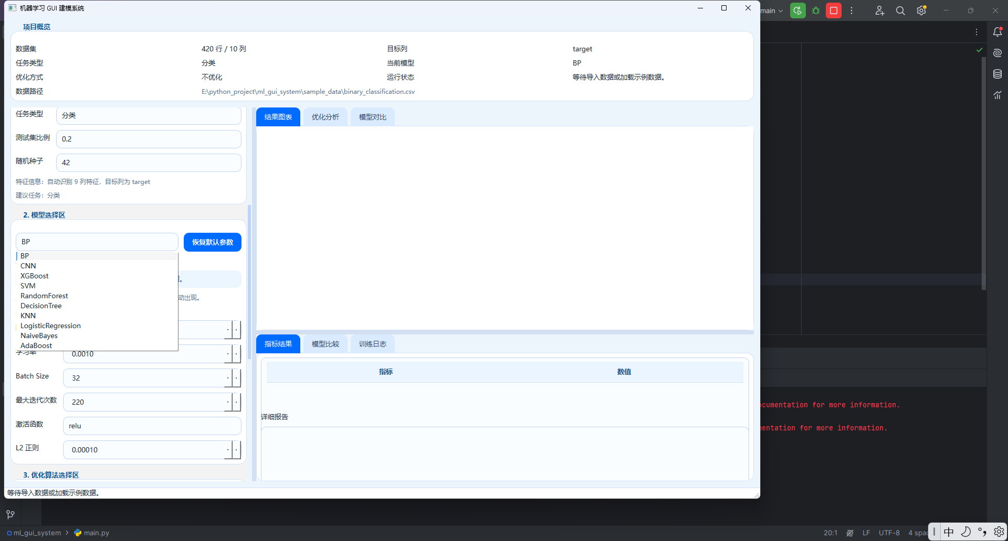Click the LF line separator indicator

(866, 533)
